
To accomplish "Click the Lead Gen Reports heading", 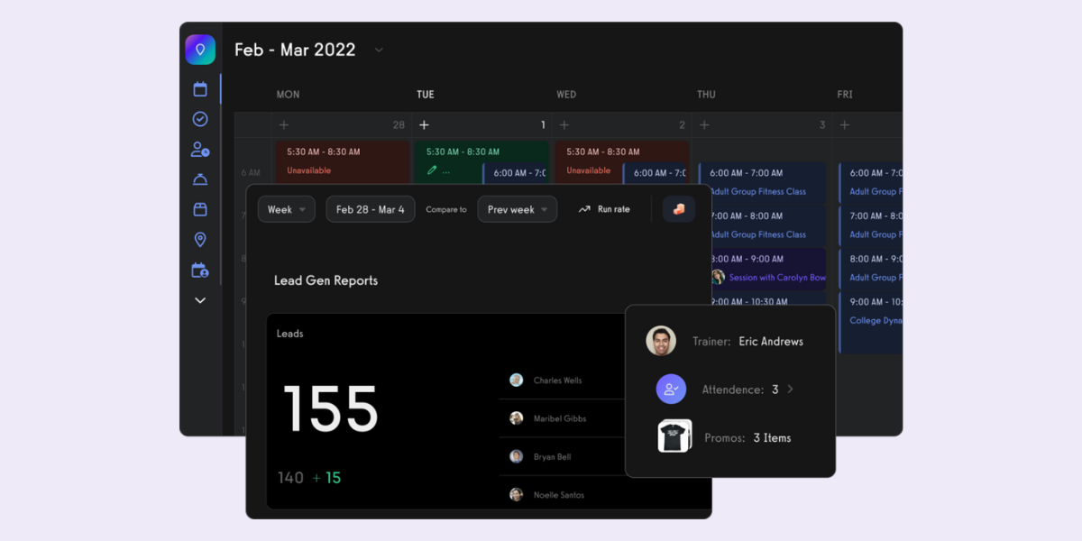I will click(x=326, y=280).
